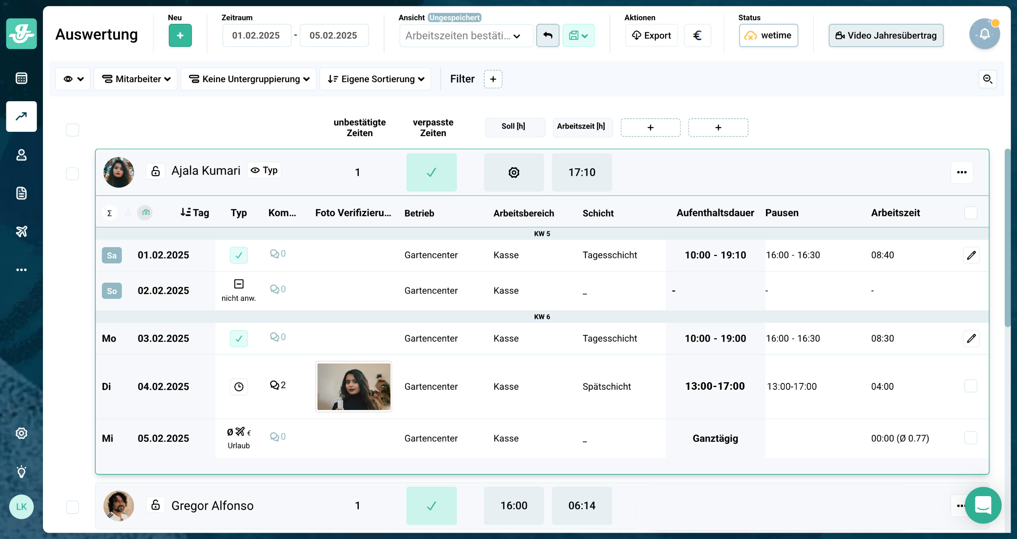The height and width of the screenshot is (539, 1017).
Task: Click the zoom-out magnifier icon
Action: click(x=987, y=79)
